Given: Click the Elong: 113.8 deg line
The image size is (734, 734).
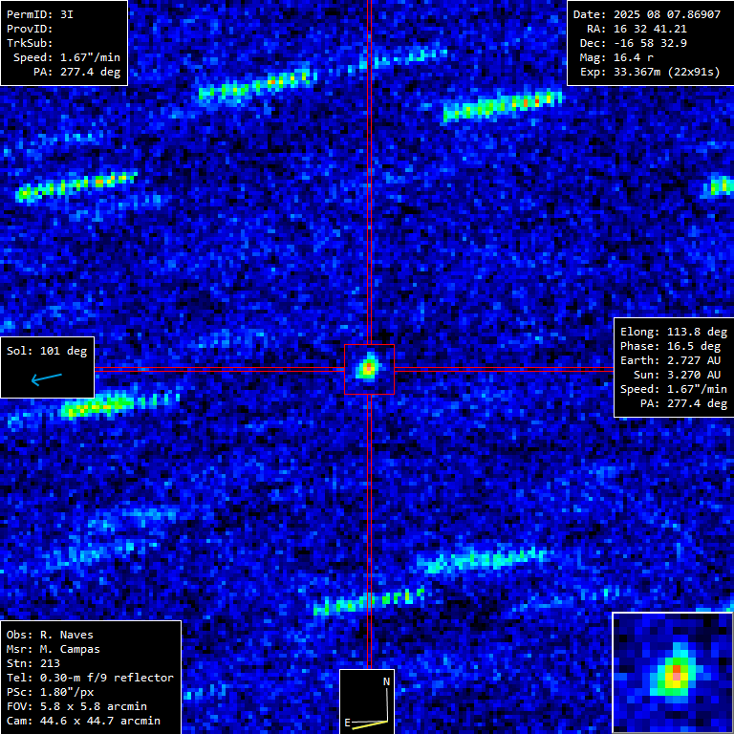Looking at the screenshot, I should (x=674, y=332).
